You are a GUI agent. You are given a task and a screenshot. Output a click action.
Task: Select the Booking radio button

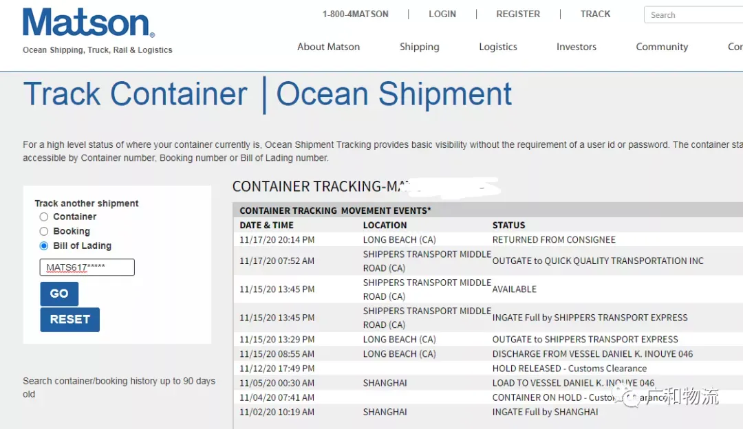(x=43, y=232)
